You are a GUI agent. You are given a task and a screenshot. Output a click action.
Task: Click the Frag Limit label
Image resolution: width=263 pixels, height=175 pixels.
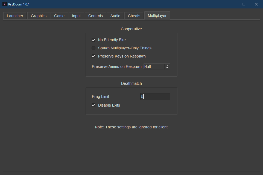coord(100,96)
